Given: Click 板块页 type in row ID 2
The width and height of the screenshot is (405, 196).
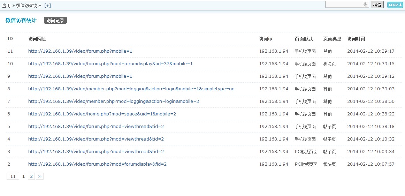Looking at the screenshot, I should click(330, 164).
